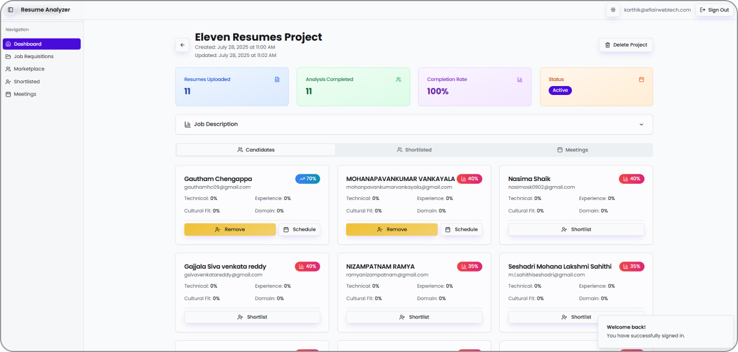The image size is (738, 352).
Task: Click Gajjala Siva venkata reddy's 40% badge
Action: [307, 267]
